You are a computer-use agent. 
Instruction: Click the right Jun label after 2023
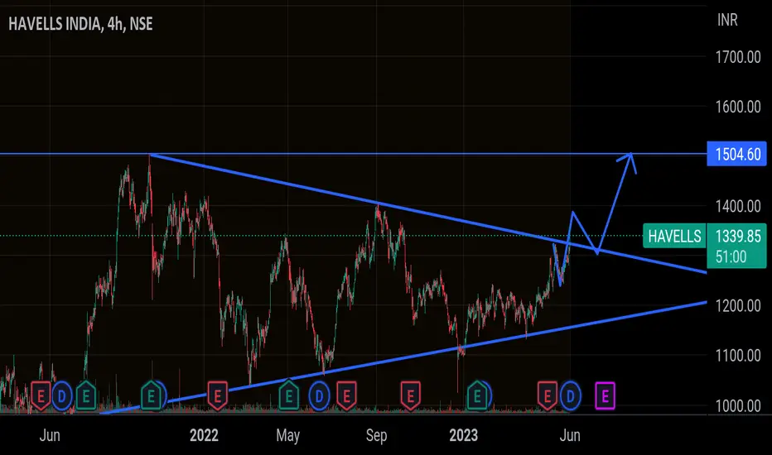point(570,435)
